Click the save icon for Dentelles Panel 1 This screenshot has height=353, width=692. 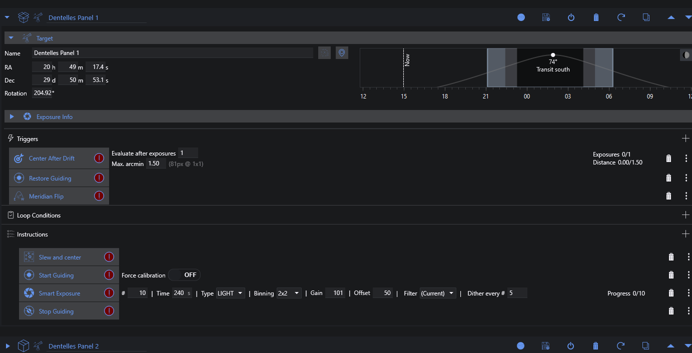[x=546, y=17]
